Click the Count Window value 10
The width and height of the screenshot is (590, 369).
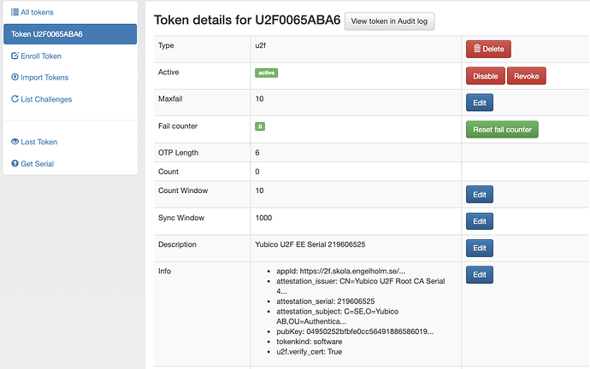coord(259,190)
